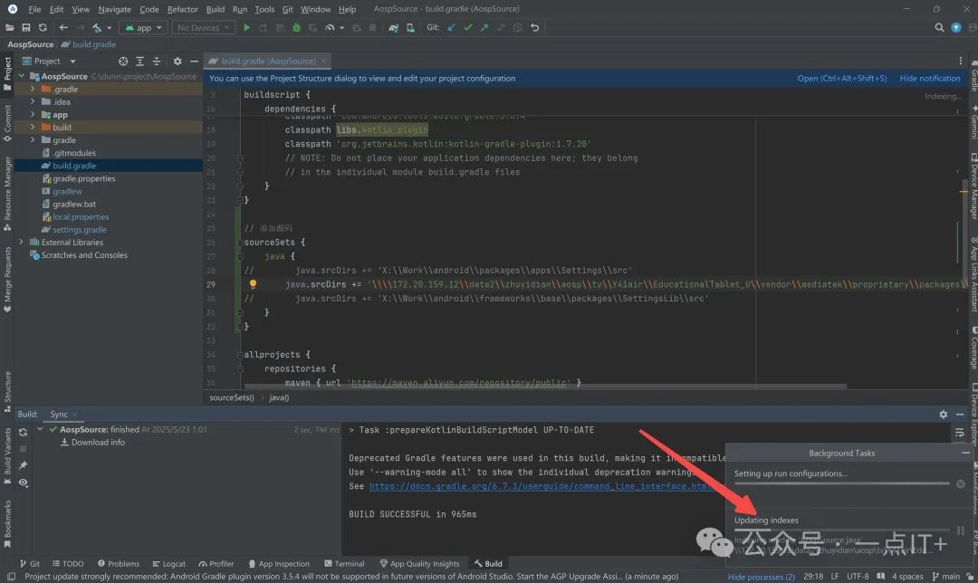This screenshot has width=978, height=583.
Task: Expand the app module folder
Action: [33, 115]
